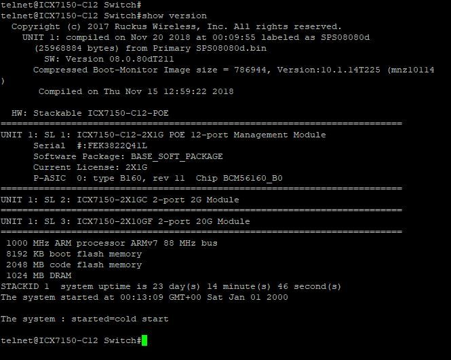The width and height of the screenshot is (451, 360).
Task: Click the '1000 MHz ARM processor' line
Action: click(112, 243)
